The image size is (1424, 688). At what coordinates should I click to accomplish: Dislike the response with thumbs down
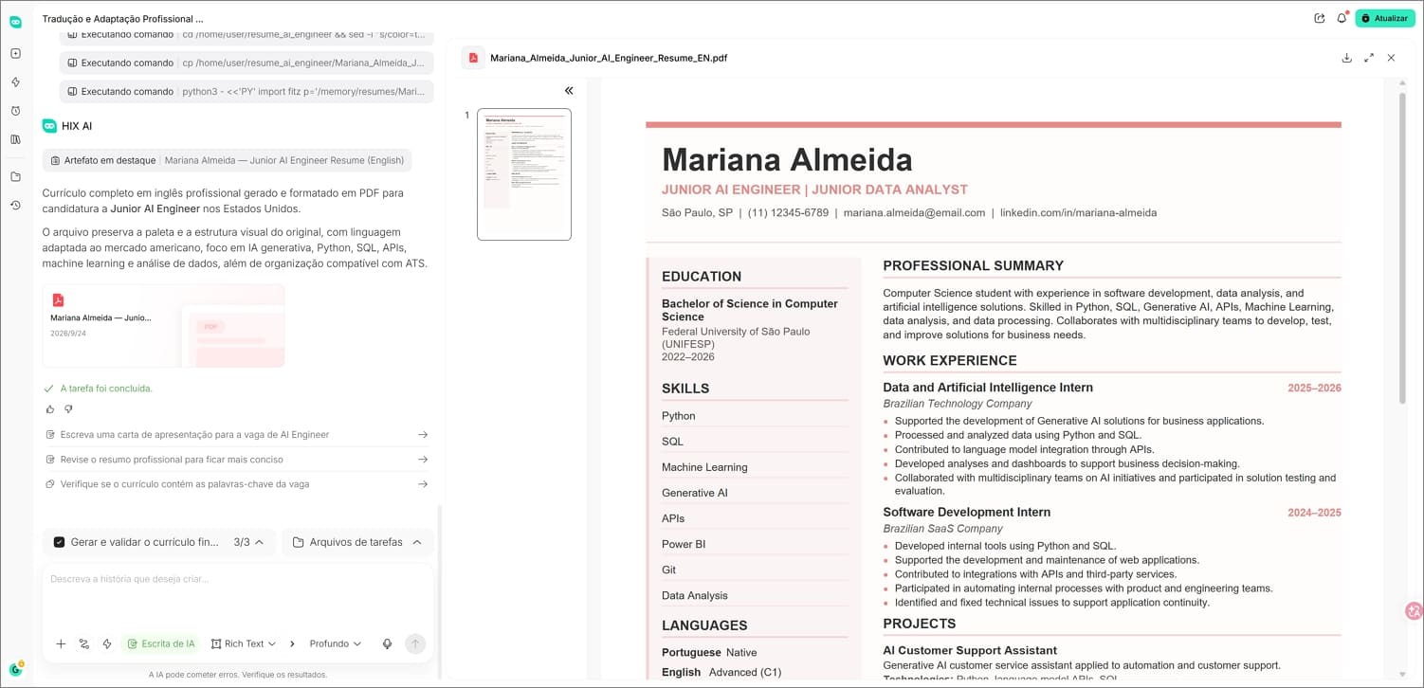[68, 409]
